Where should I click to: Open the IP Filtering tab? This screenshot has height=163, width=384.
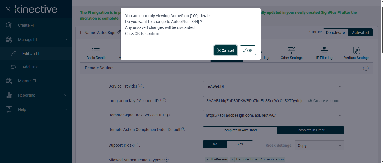coord(324,53)
